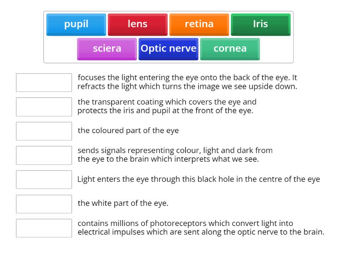This screenshot has height=253, width=337.
Task: Click the box next to 'the coloured part of the eye'
Action: coord(44,131)
